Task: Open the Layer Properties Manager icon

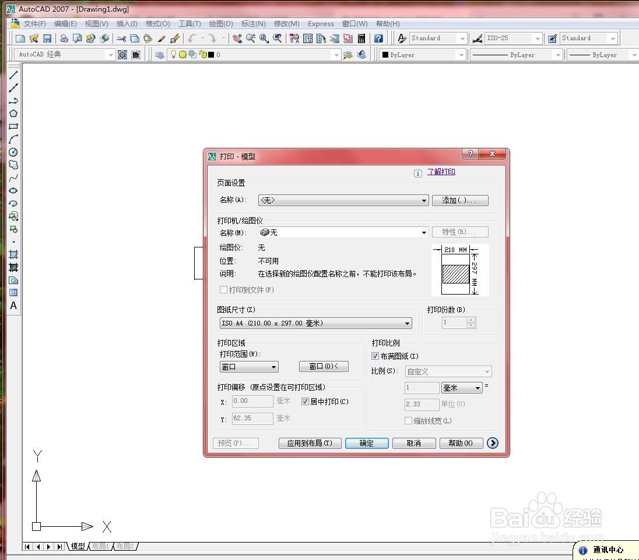Action: pos(160,55)
